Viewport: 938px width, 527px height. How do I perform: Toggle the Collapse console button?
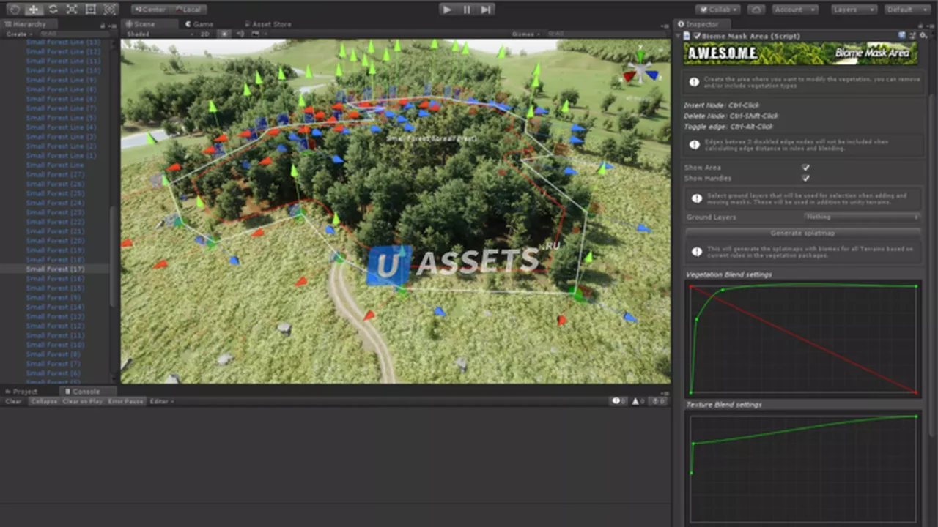(44, 401)
